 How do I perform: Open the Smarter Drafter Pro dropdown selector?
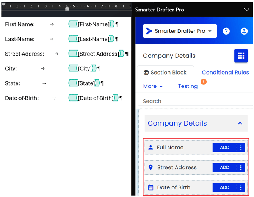(x=180, y=31)
